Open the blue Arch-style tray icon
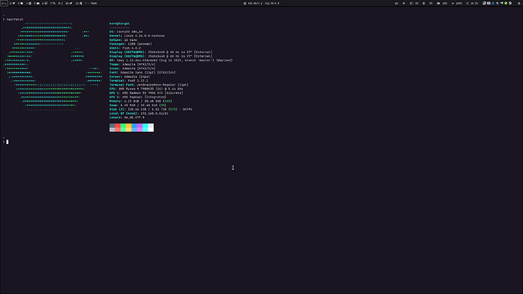The width and height of the screenshot is (523, 294). pyautogui.click(x=493, y=3)
